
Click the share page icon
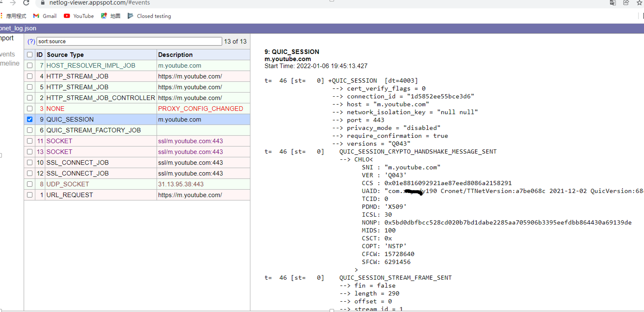626,3
